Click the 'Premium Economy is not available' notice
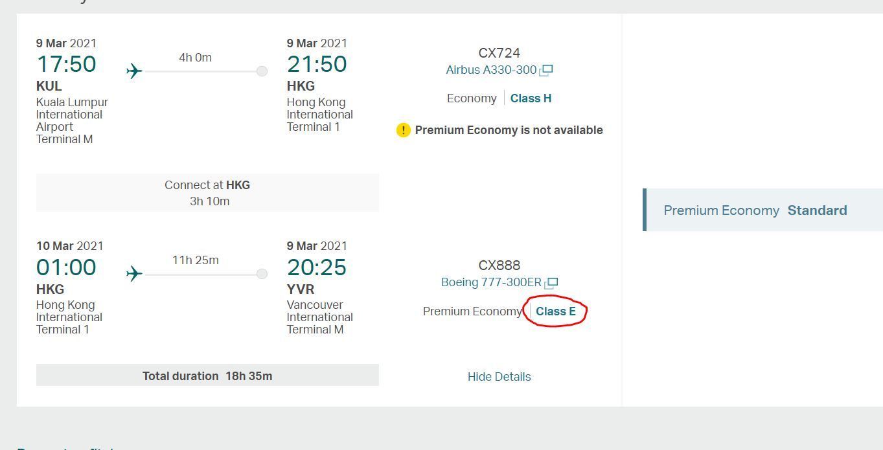This screenshot has width=883, height=450. click(x=509, y=130)
